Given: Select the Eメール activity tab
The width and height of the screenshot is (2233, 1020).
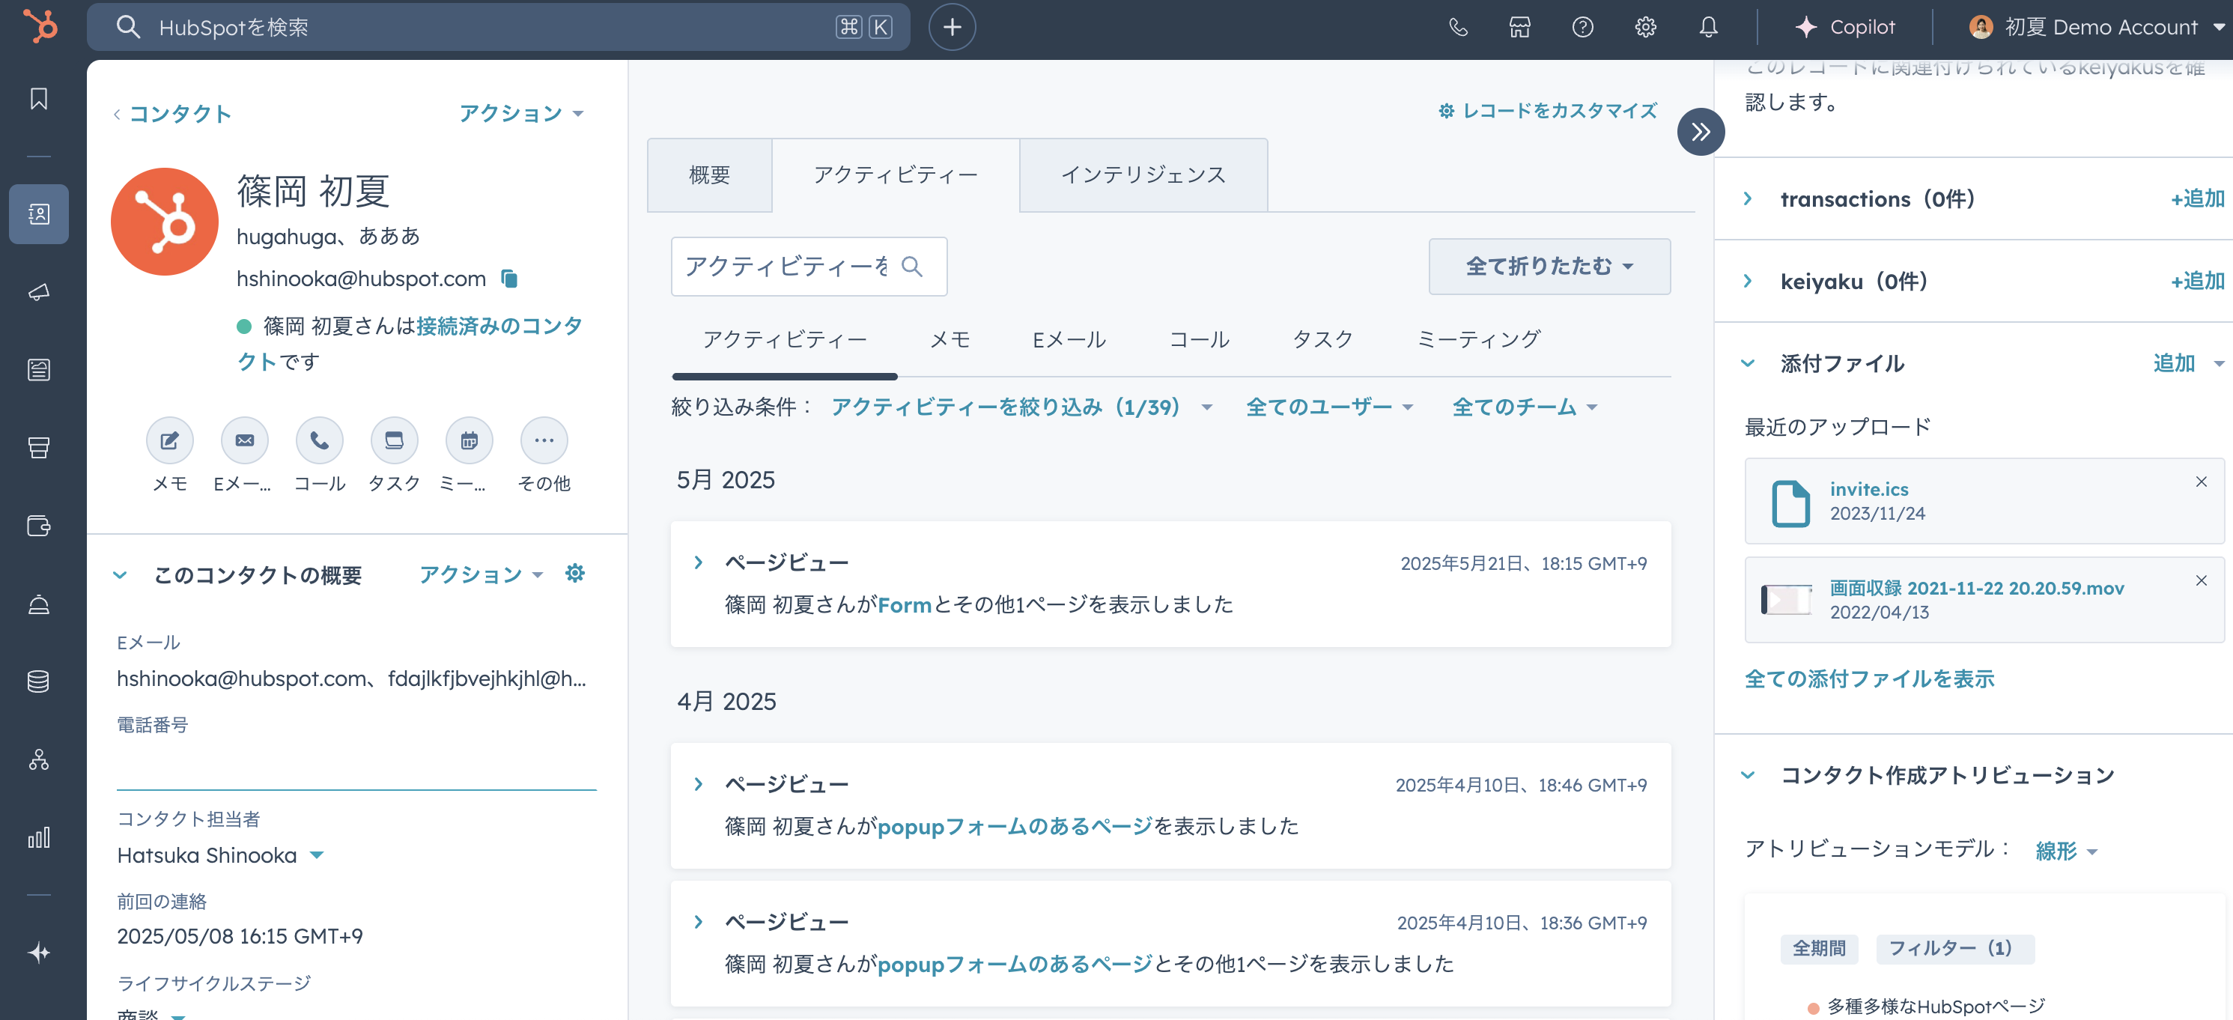Looking at the screenshot, I should pos(1069,340).
